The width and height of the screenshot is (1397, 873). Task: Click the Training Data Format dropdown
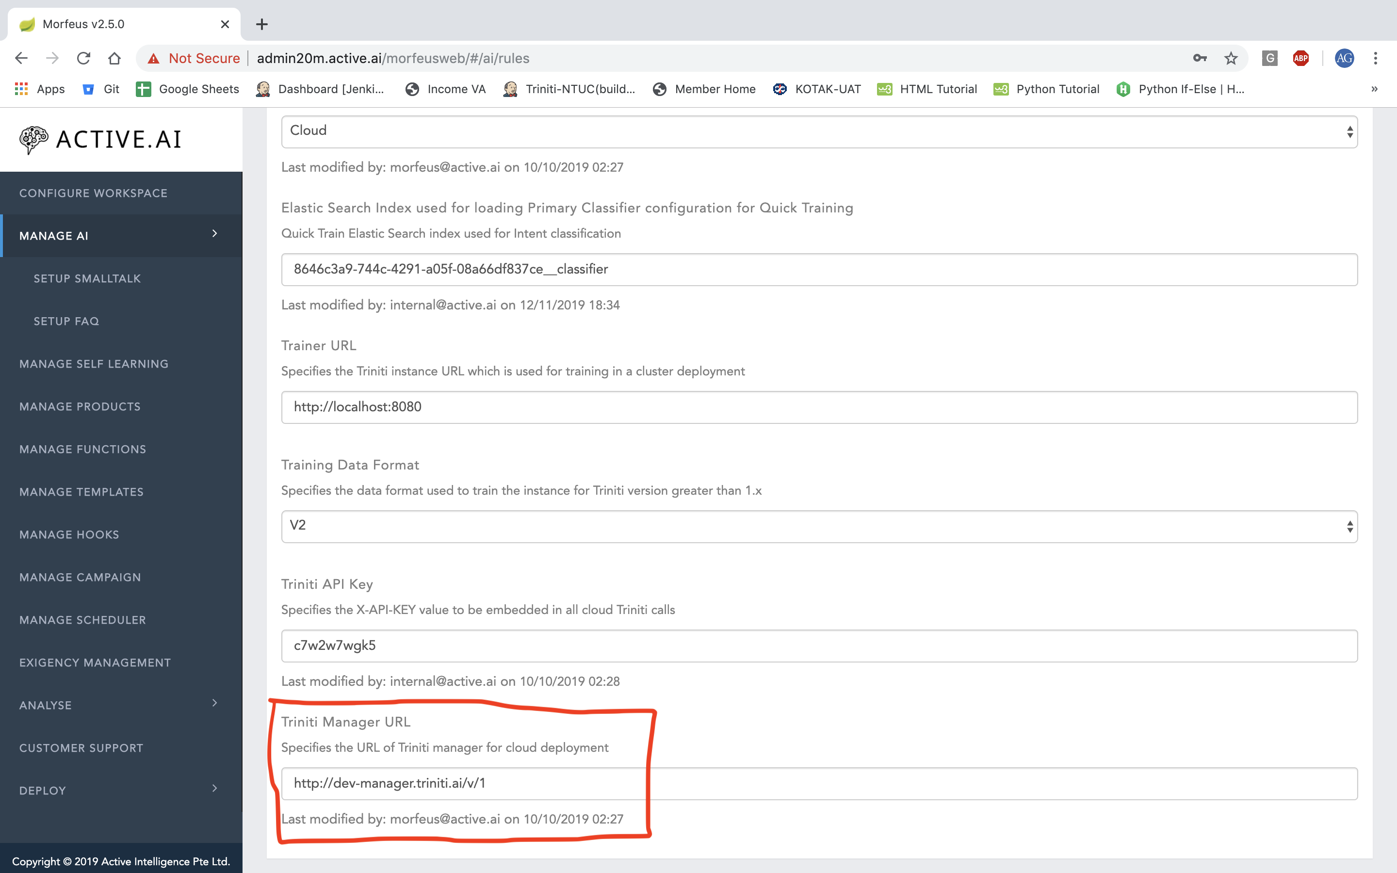click(x=819, y=525)
